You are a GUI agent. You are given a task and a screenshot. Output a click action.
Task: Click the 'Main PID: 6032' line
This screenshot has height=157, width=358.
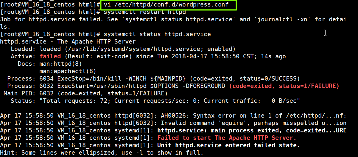pyautogui.click(x=21, y=93)
